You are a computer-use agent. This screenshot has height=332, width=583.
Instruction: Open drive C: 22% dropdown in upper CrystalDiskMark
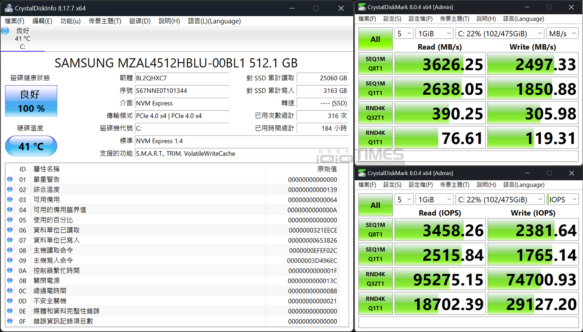click(499, 34)
